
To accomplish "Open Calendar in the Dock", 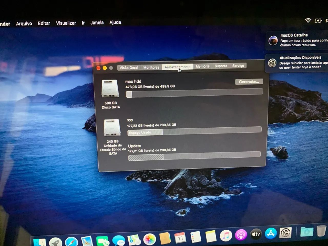I will click(x=180, y=238).
